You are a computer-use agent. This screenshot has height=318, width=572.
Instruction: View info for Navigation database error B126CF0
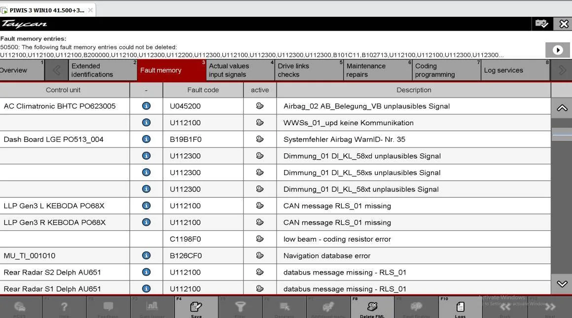[146, 255]
